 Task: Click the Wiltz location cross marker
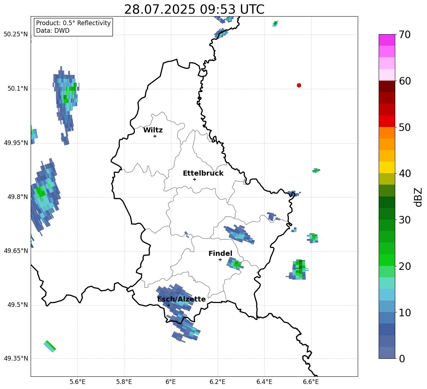(155, 136)
